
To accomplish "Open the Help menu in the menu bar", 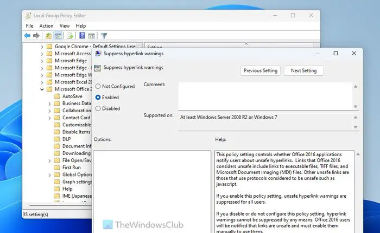I will pos(81,26).
